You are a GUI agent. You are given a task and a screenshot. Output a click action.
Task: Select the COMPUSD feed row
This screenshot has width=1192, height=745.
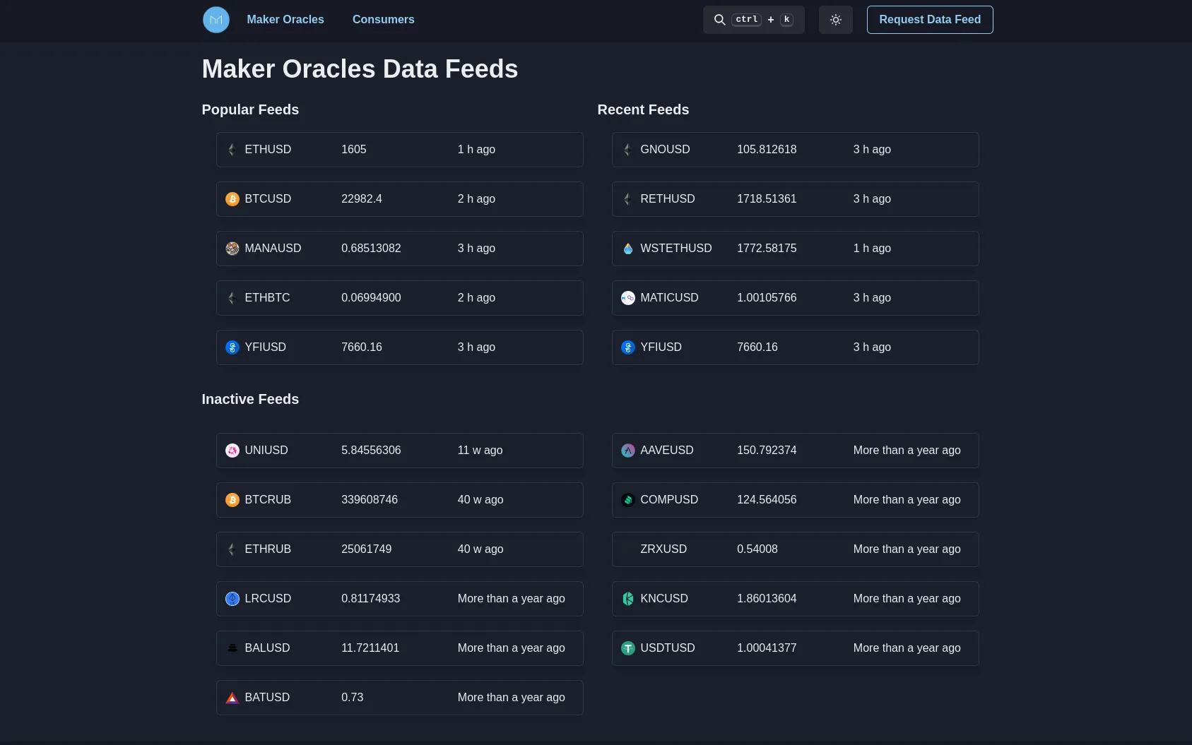point(795,500)
